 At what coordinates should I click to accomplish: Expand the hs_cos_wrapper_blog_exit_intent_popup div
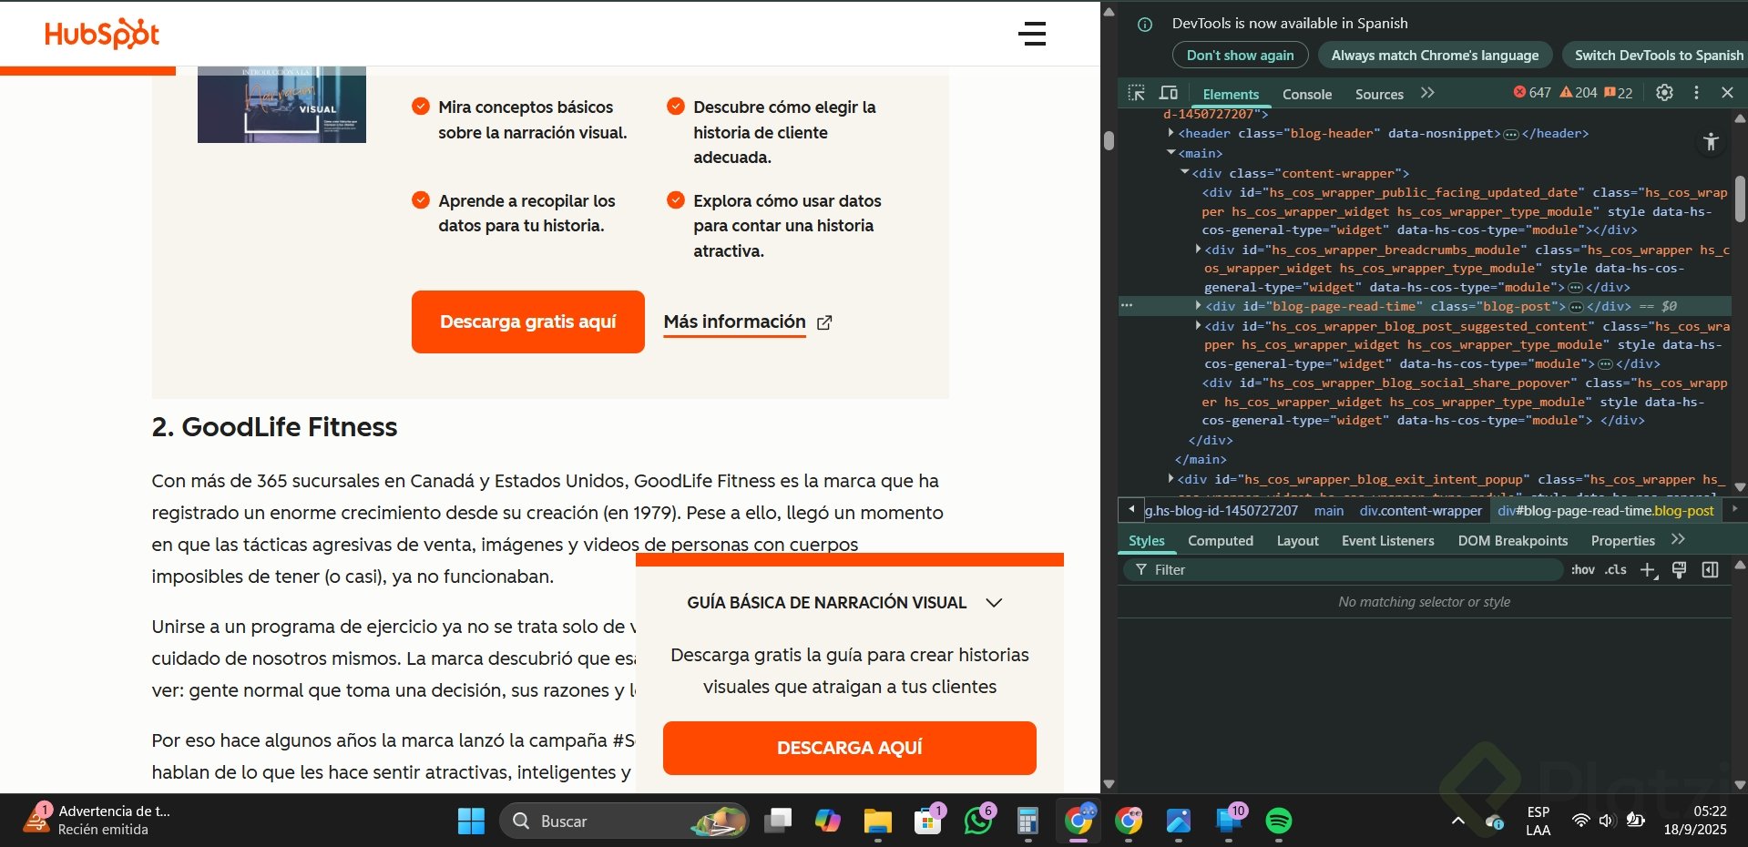click(1171, 478)
